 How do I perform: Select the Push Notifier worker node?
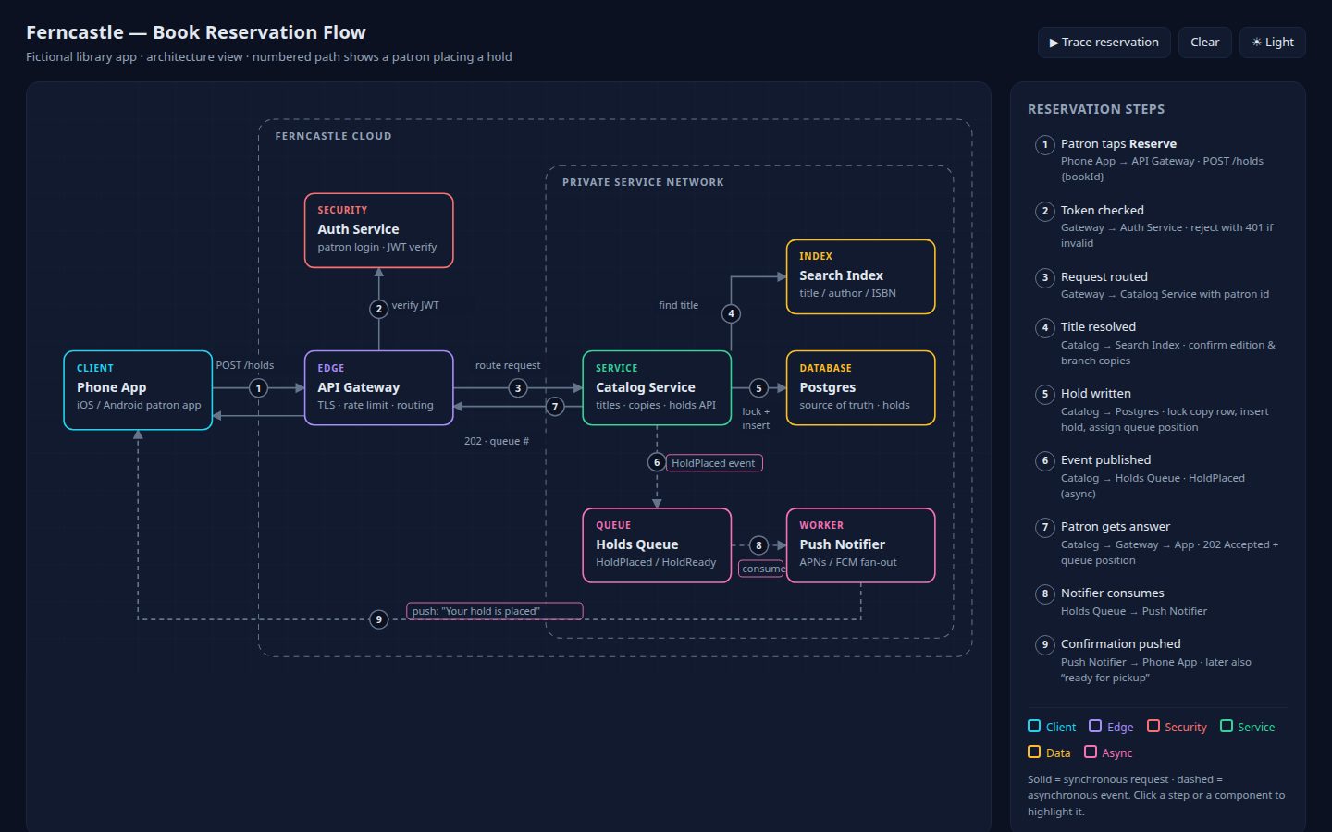pyautogui.click(x=860, y=545)
